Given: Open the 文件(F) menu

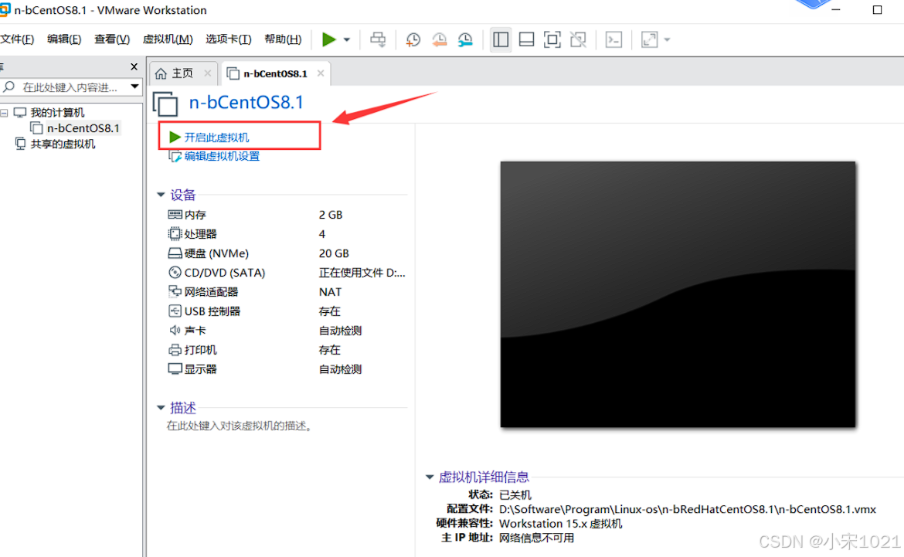Looking at the screenshot, I should pos(17,39).
